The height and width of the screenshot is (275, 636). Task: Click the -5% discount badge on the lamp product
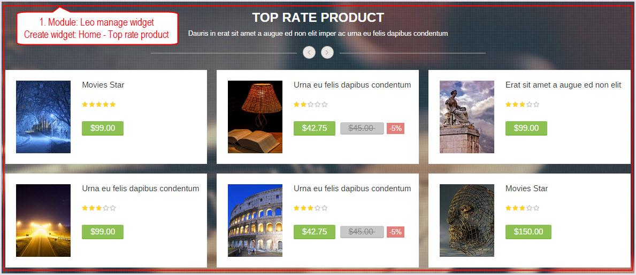[x=395, y=128]
